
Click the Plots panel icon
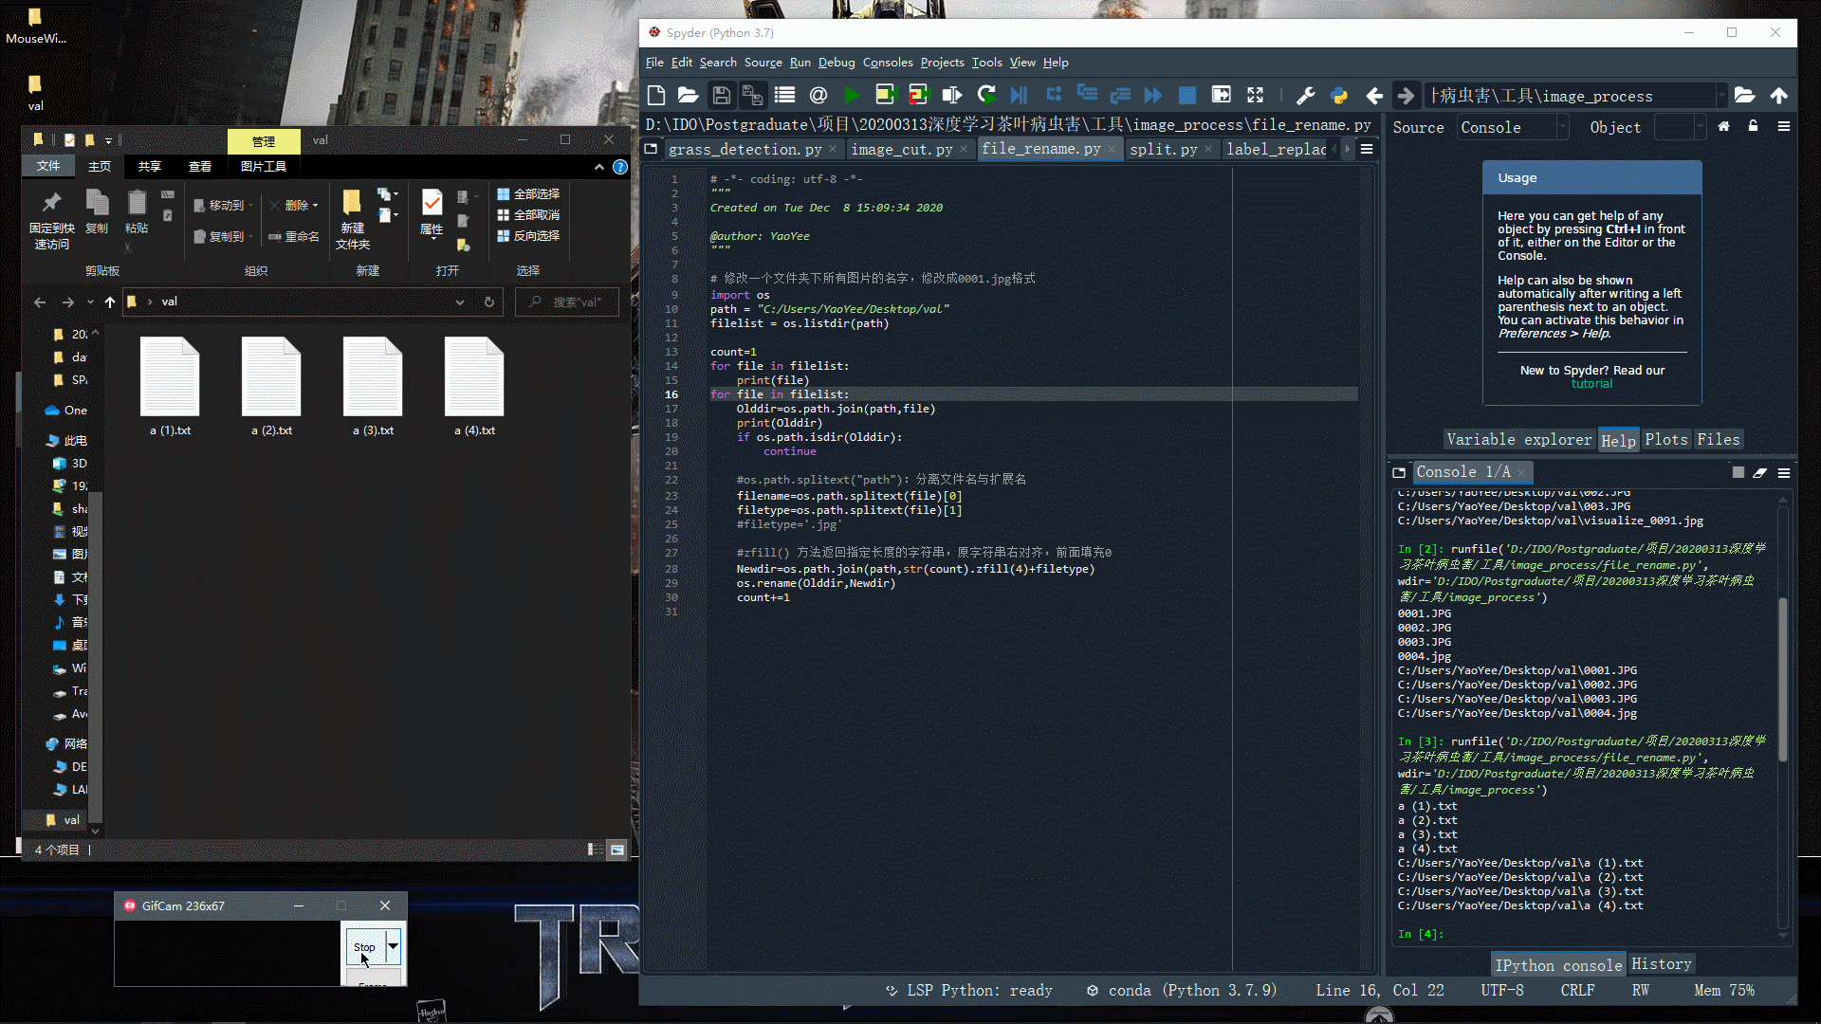1664,439
